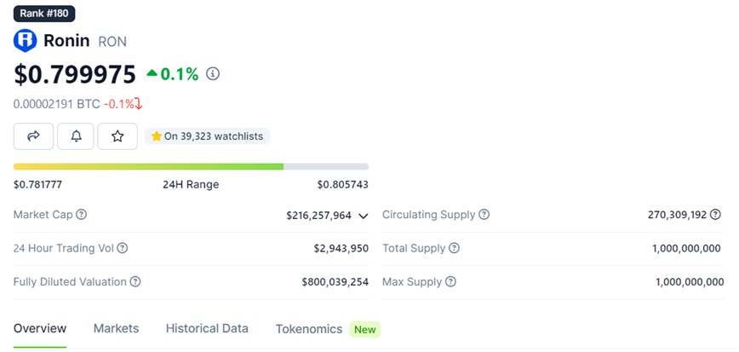Switch to the Markets tab
Screen dimensions: 739x352
[116, 328]
